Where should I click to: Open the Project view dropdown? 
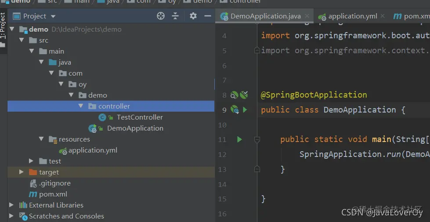coord(53,16)
